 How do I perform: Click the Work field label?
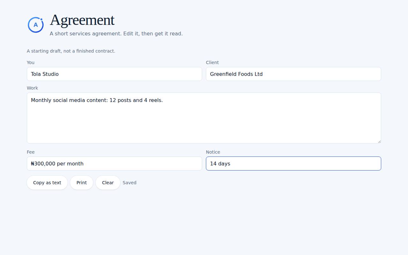click(32, 88)
